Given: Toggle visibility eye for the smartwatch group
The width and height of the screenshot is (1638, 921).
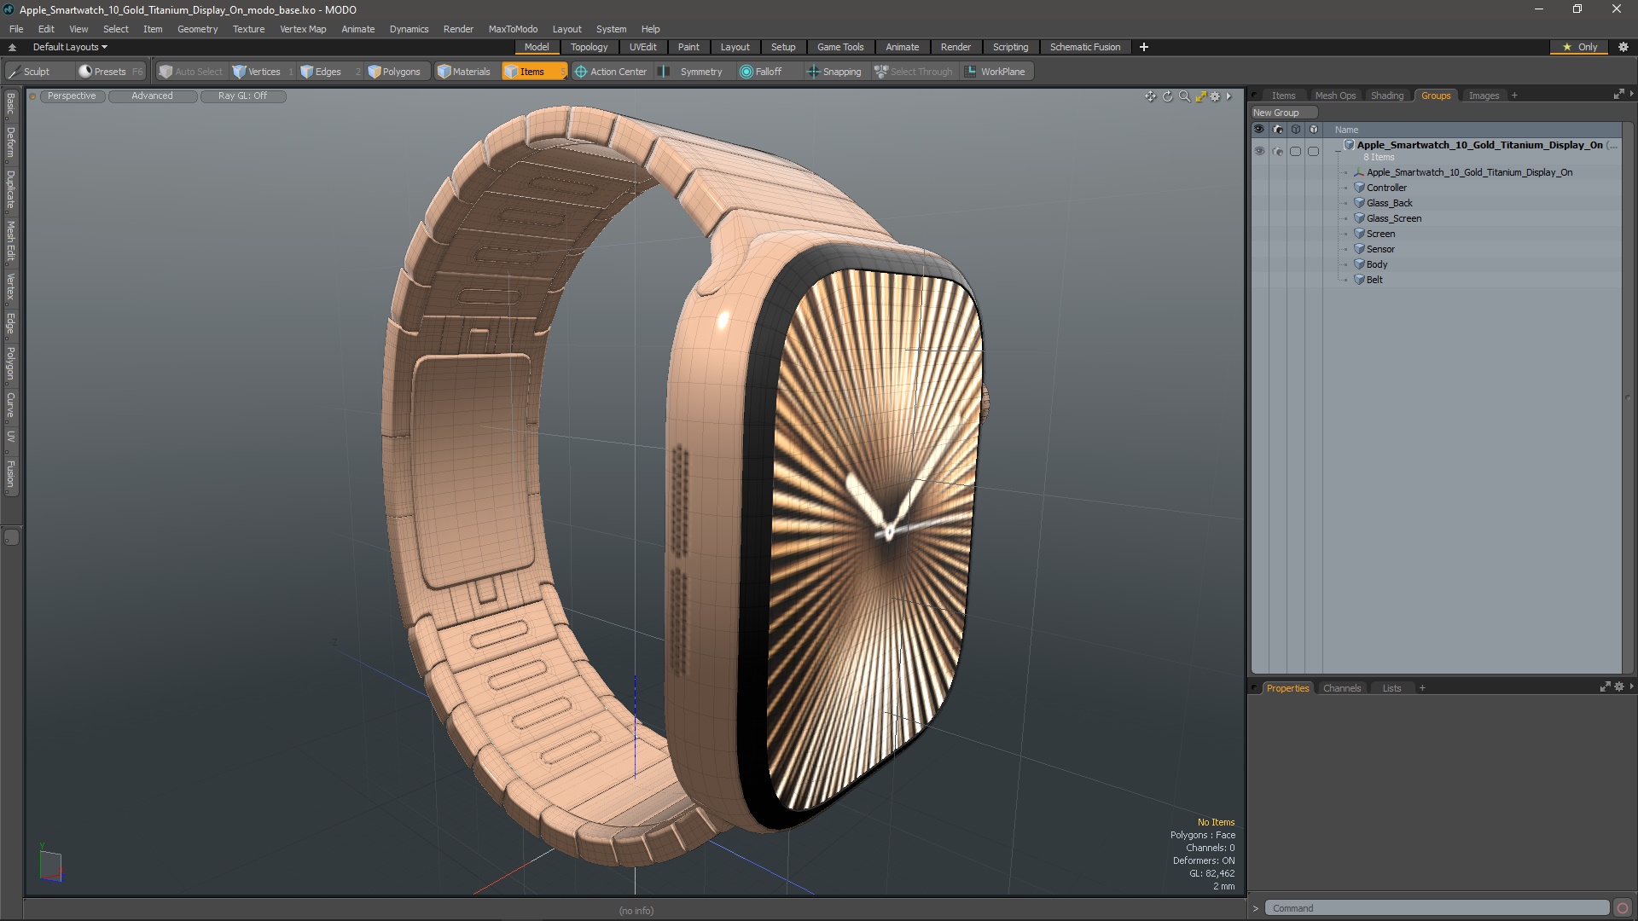Looking at the screenshot, I should pos(1259,151).
